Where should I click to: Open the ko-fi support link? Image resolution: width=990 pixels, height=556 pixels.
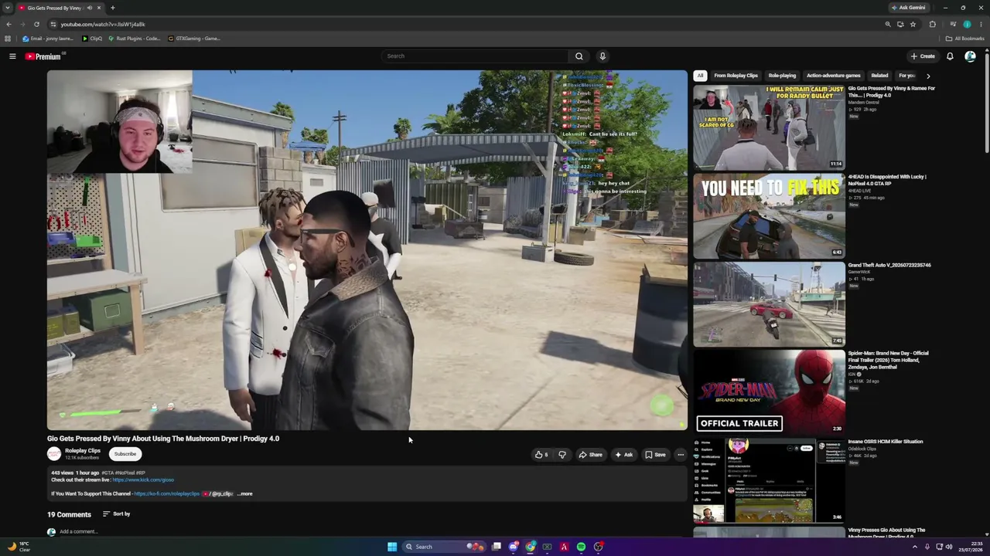167,493
